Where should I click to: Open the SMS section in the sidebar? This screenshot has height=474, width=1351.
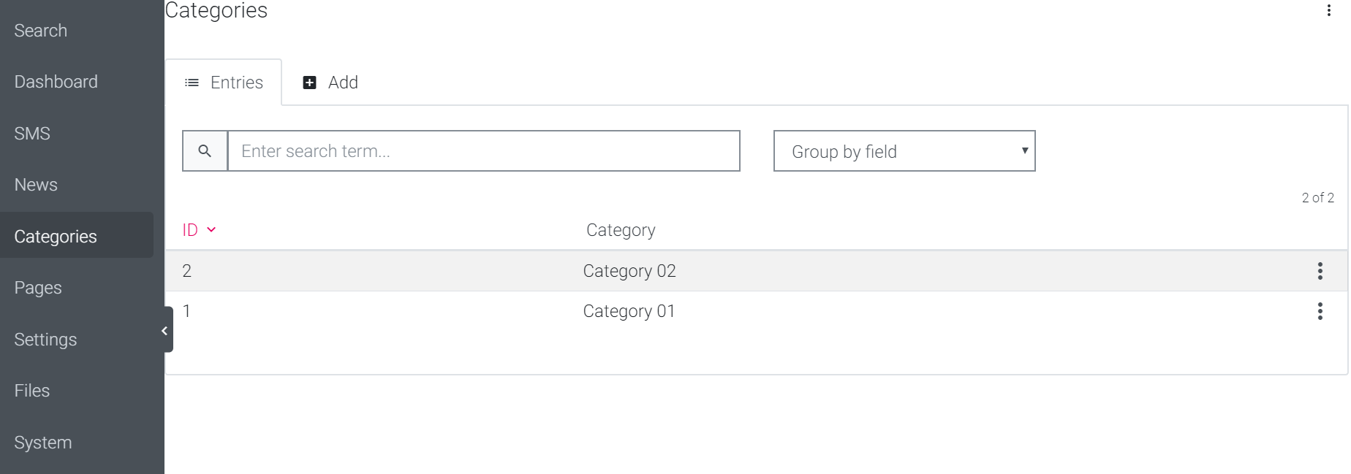point(32,133)
